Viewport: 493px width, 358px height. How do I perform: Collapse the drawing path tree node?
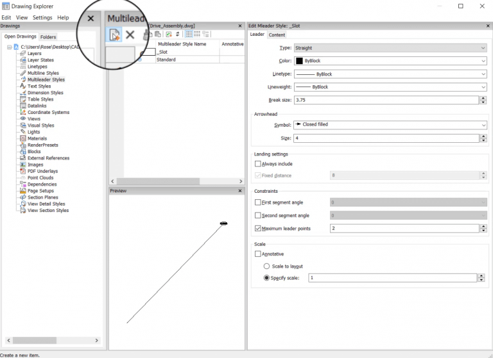point(10,47)
